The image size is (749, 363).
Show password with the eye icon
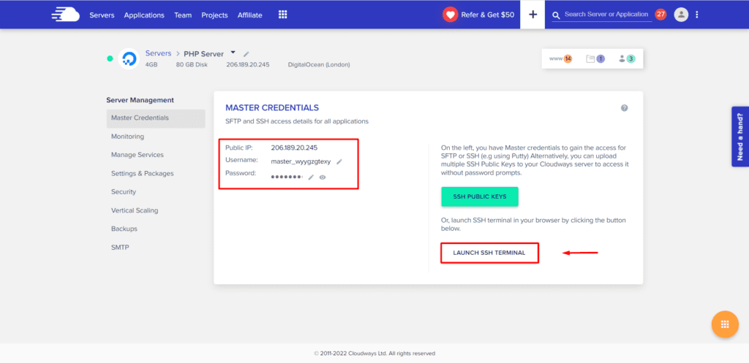pos(323,177)
